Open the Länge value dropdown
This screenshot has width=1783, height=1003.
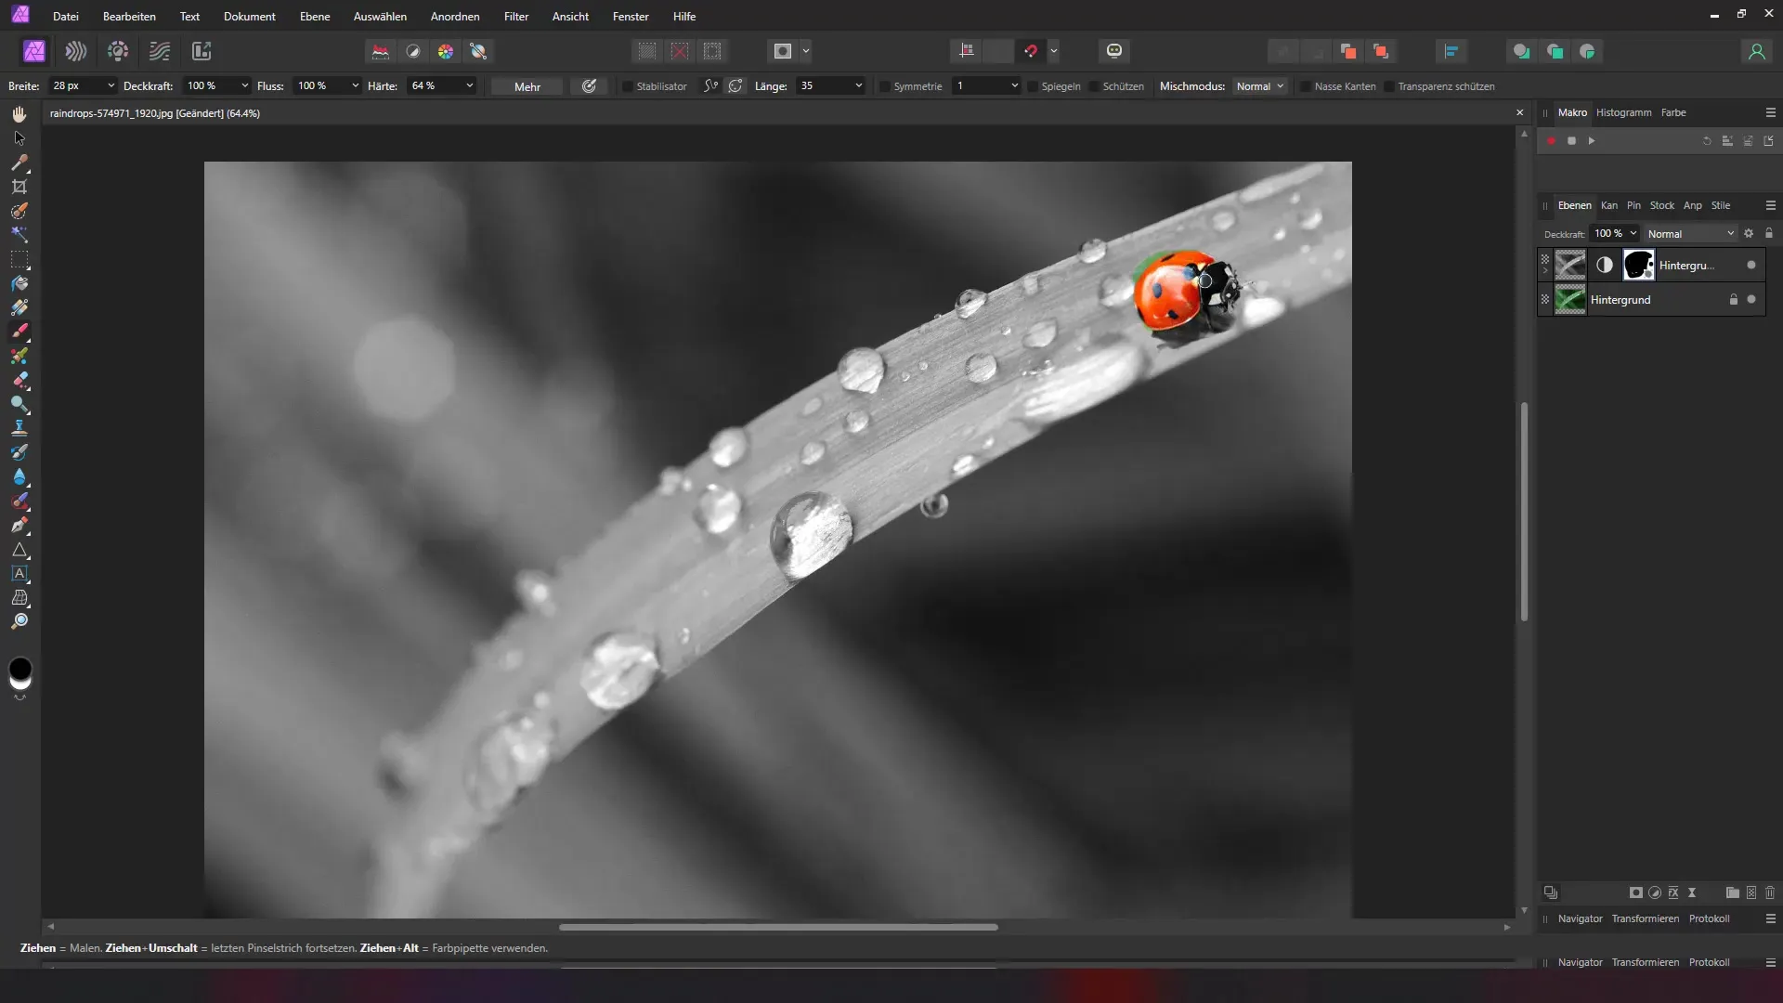coord(858,85)
